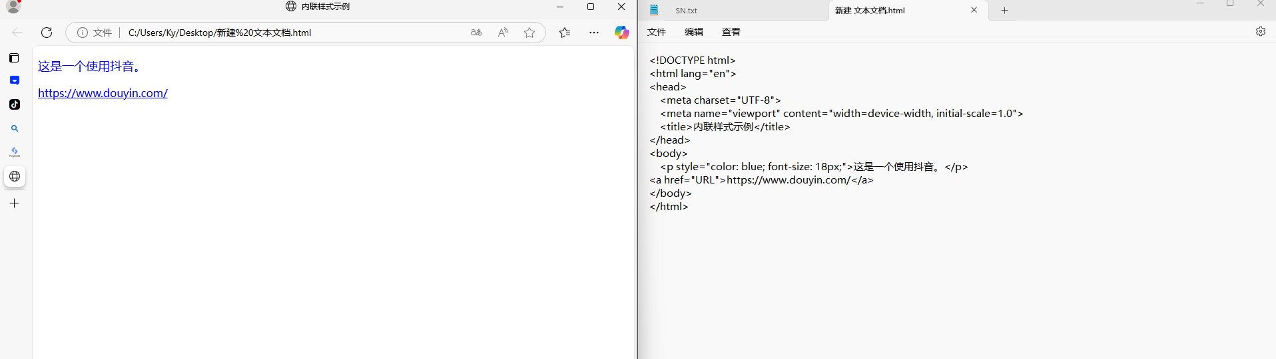Click the <meta charset="UTF-8"> line
This screenshot has height=359, width=1276.
coord(721,100)
